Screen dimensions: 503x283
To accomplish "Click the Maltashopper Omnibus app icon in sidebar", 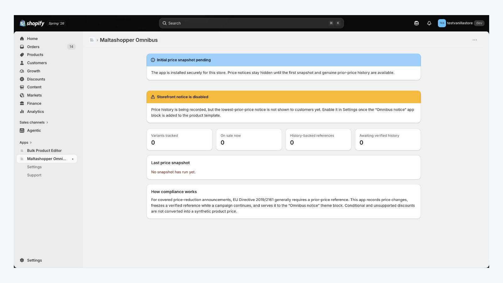I will pyautogui.click(x=22, y=159).
